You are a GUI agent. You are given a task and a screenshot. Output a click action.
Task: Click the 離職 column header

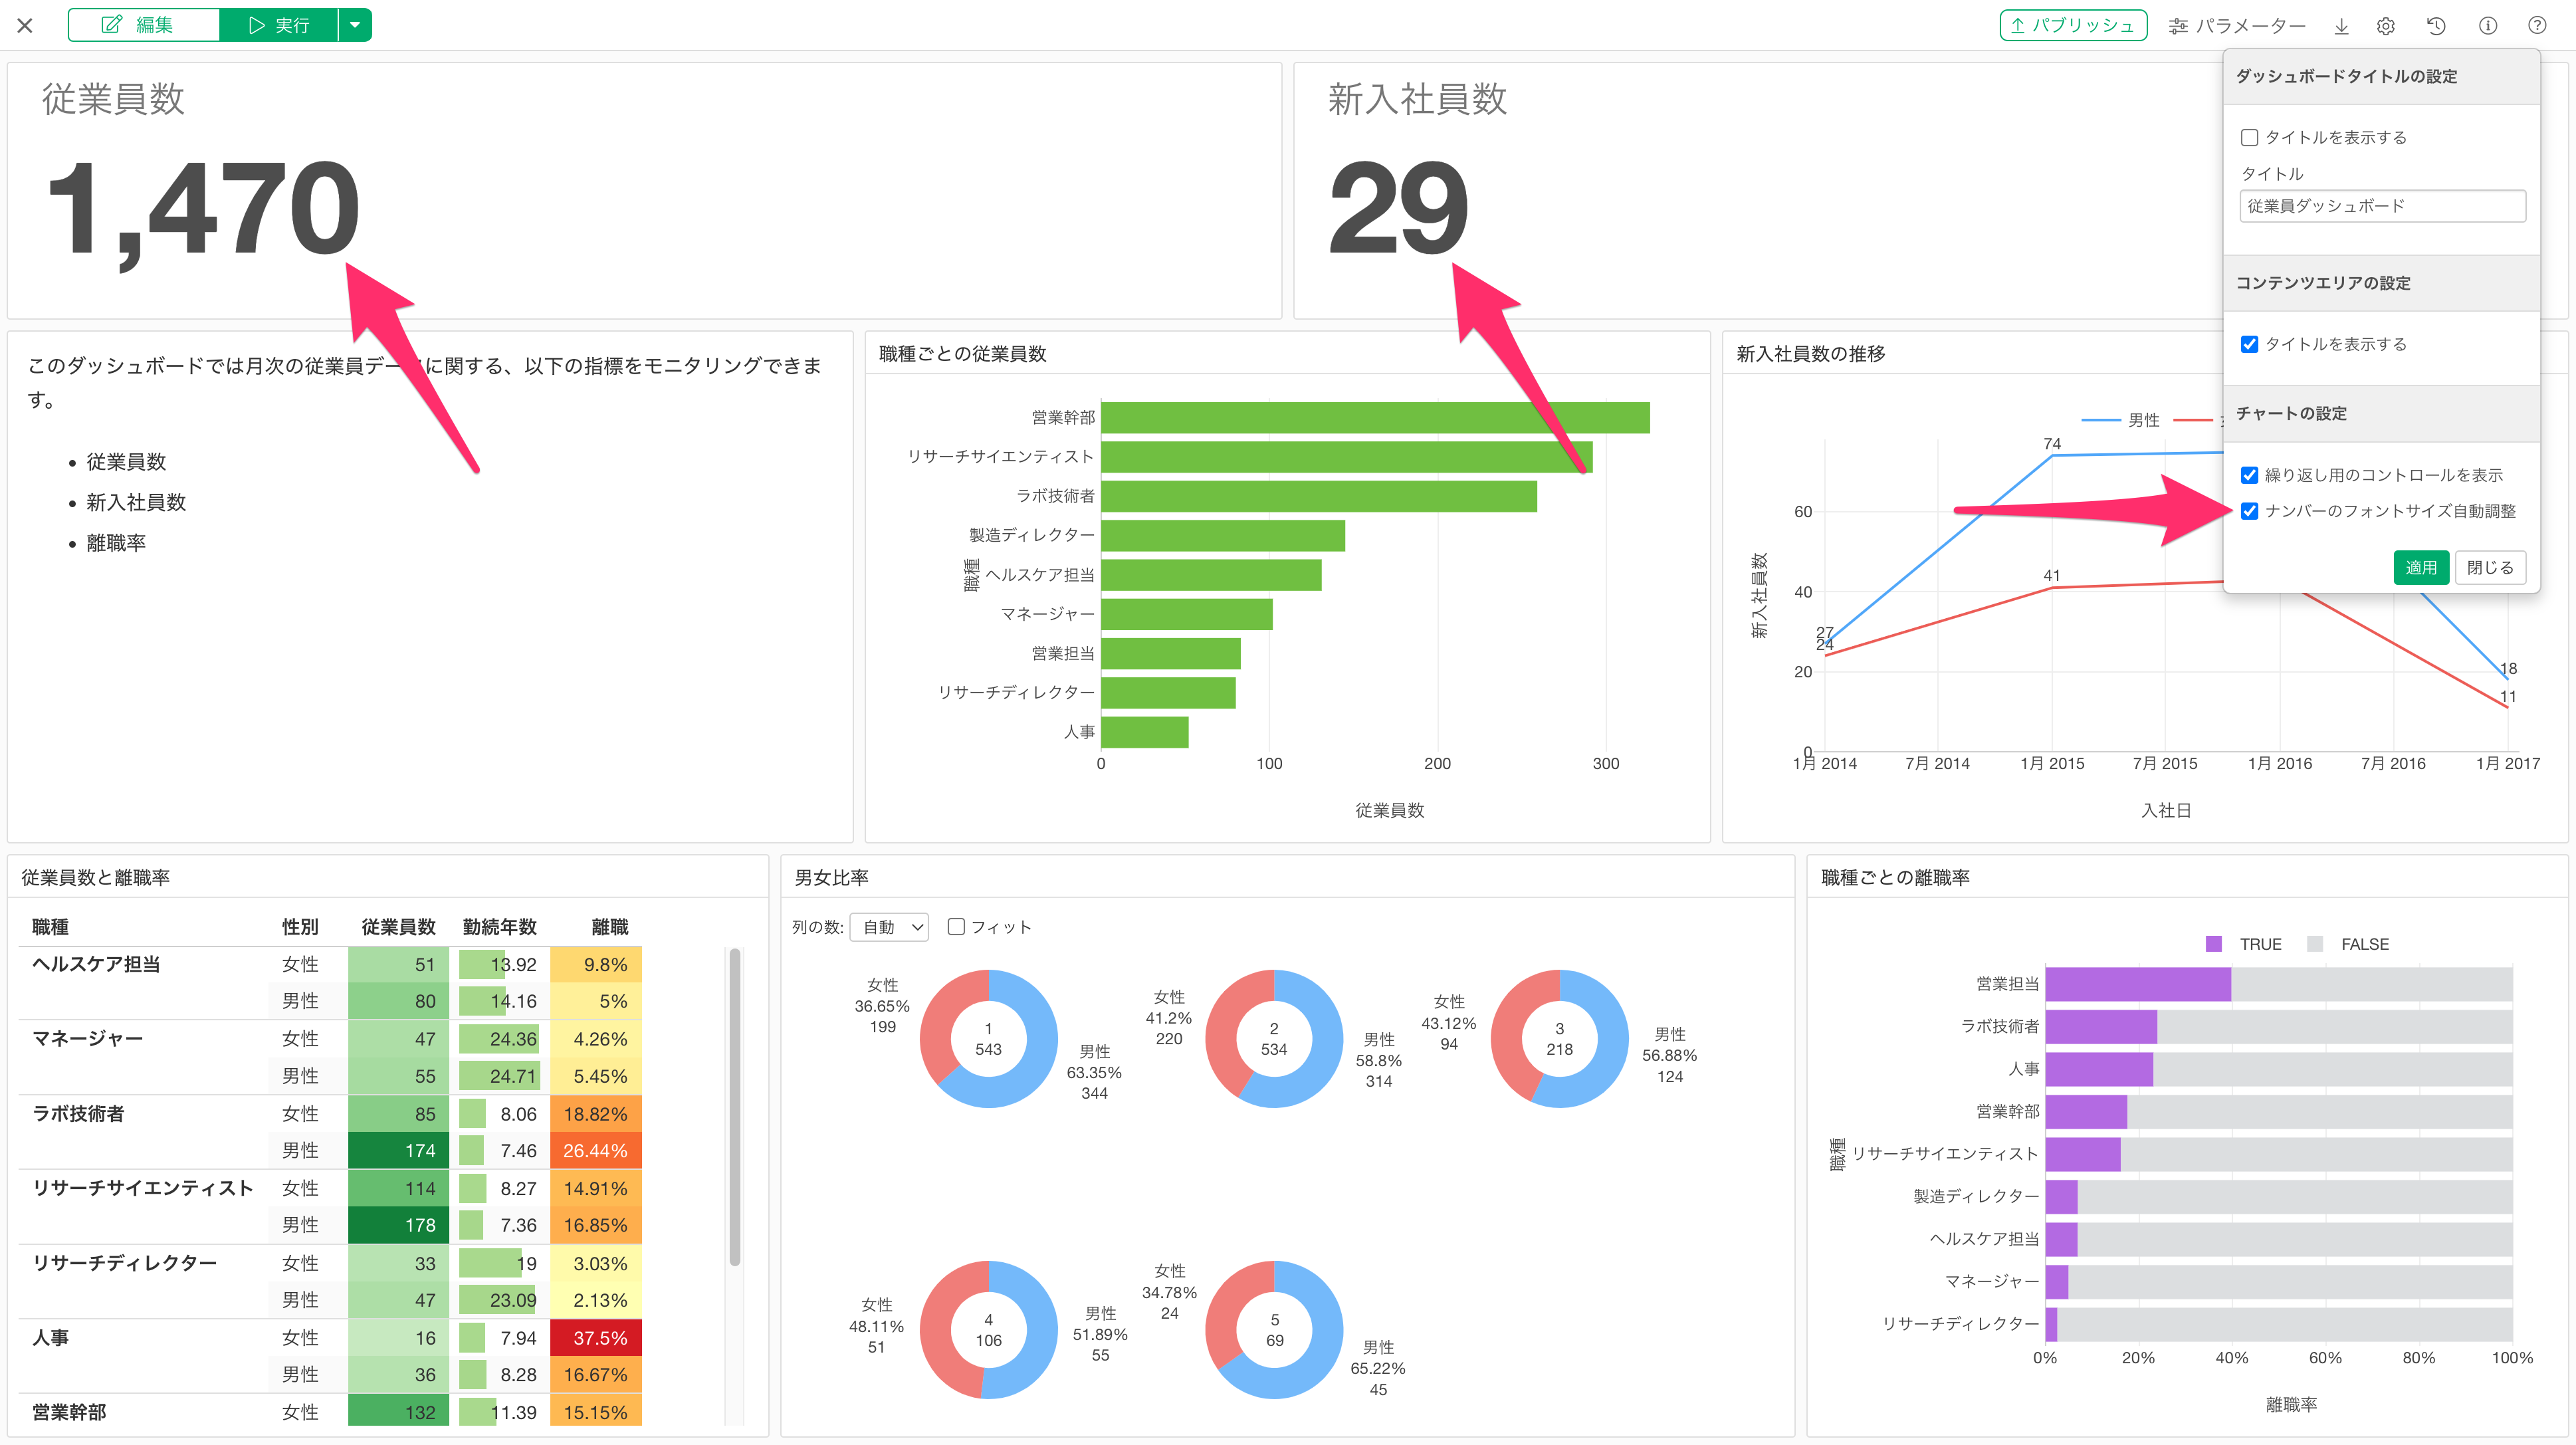pyautogui.click(x=609, y=927)
